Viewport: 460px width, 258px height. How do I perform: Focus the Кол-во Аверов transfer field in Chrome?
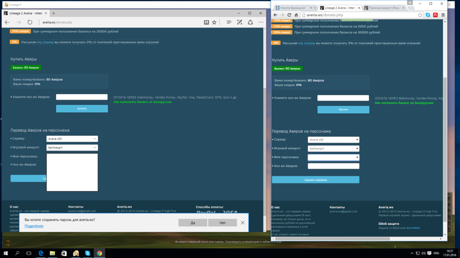(x=333, y=166)
